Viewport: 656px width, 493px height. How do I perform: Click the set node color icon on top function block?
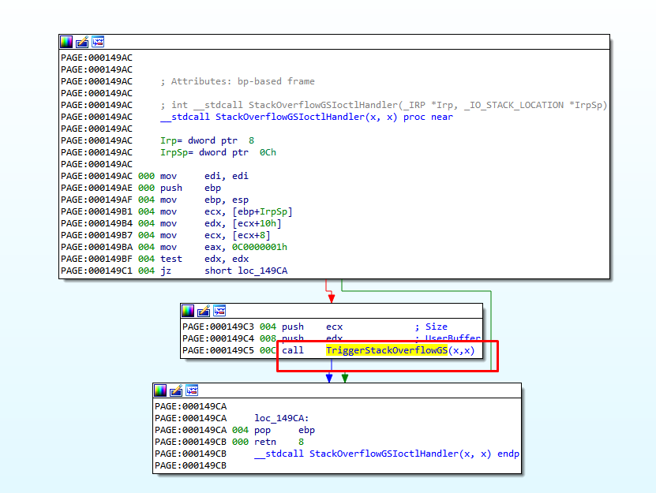[x=67, y=41]
